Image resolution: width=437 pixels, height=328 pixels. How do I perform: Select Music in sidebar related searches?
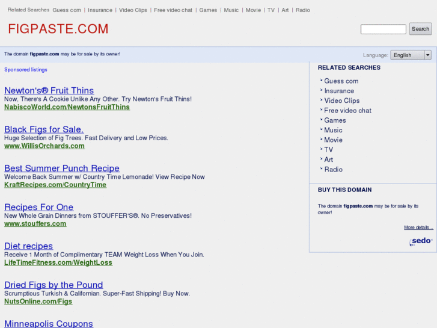(x=333, y=130)
